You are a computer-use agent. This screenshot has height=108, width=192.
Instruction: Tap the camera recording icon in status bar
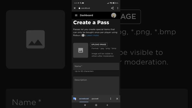pyautogui.click(x=83, y=3)
